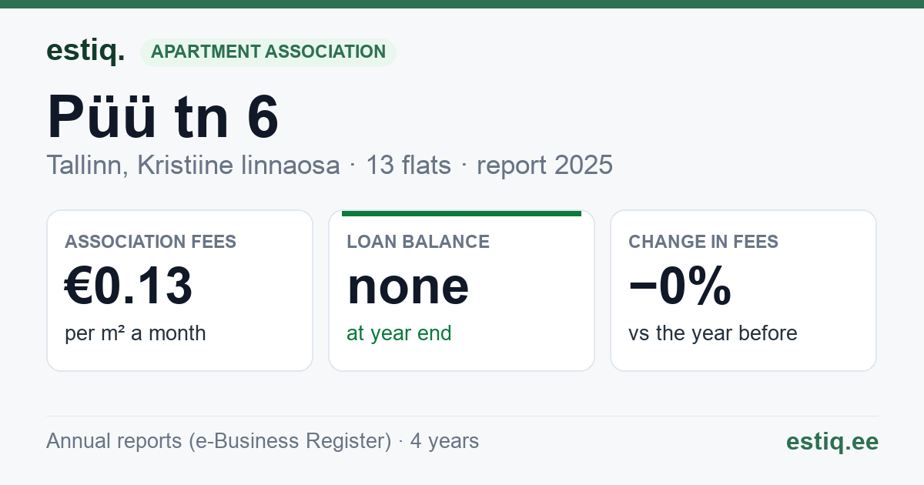Click the ASSOCIATION FEES card title
The width and height of the screenshot is (924, 485).
point(151,242)
